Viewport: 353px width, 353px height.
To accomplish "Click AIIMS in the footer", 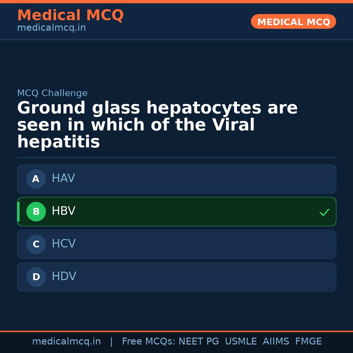I will pos(276,342).
